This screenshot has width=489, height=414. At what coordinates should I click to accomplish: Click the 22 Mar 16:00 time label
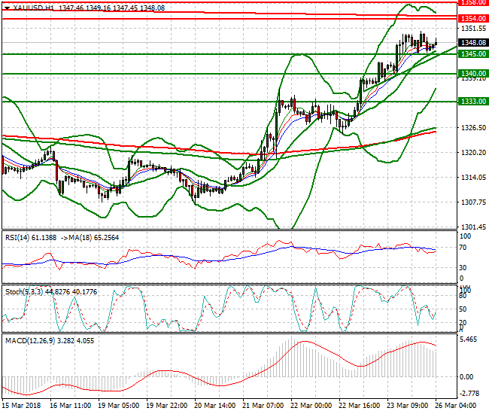360,406
